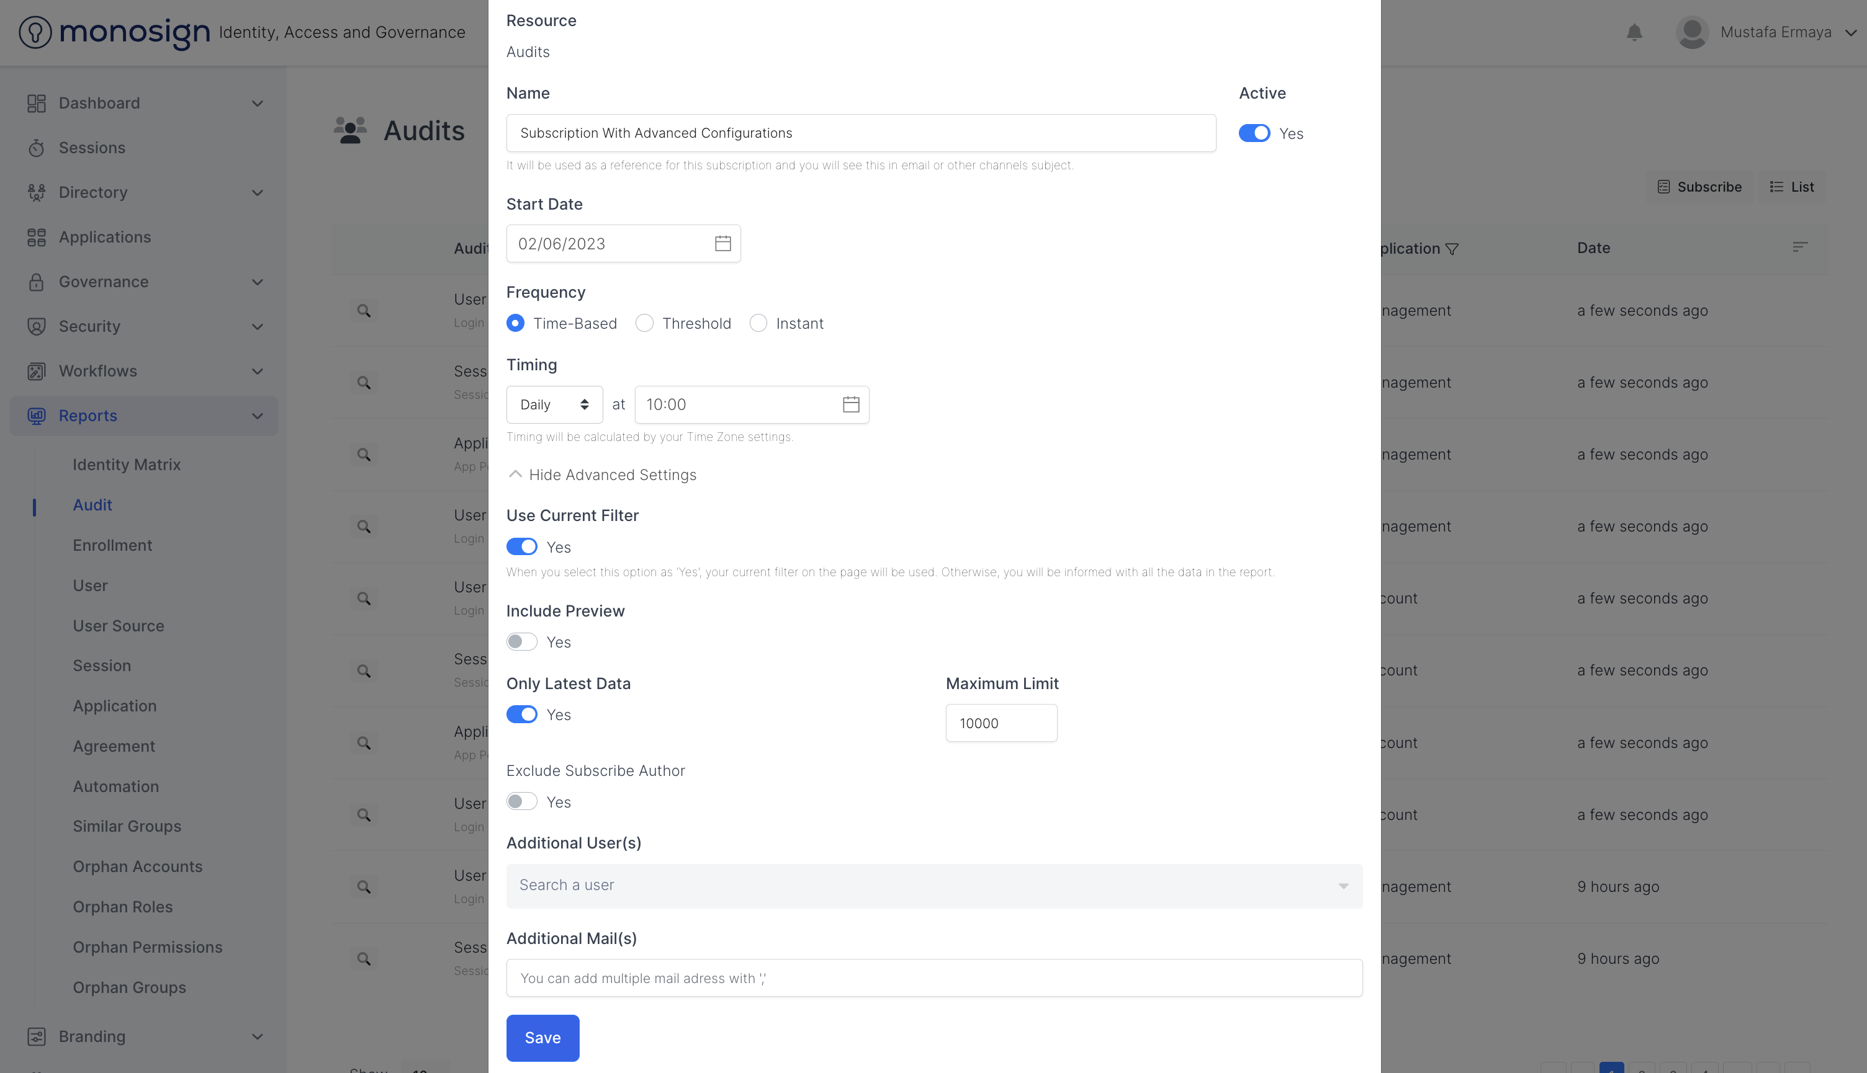Image resolution: width=1867 pixels, height=1073 pixels.
Task: Go to Identity Matrix report
Action: tap(126, 465)
